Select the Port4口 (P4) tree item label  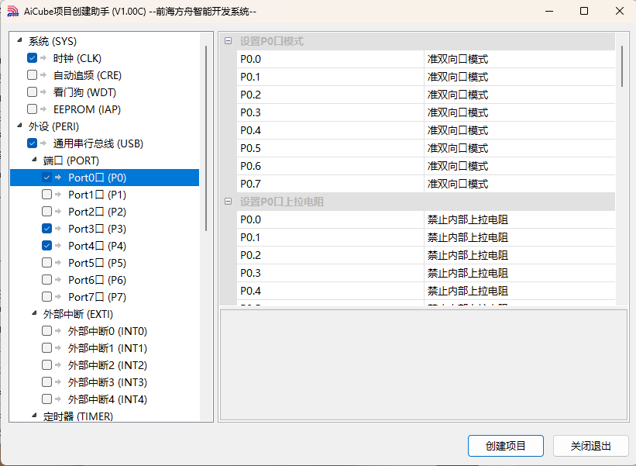click(98, 246)
